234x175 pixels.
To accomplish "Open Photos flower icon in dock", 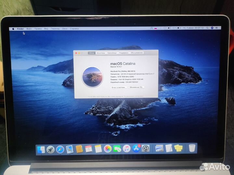I will (x=108, y=149).
